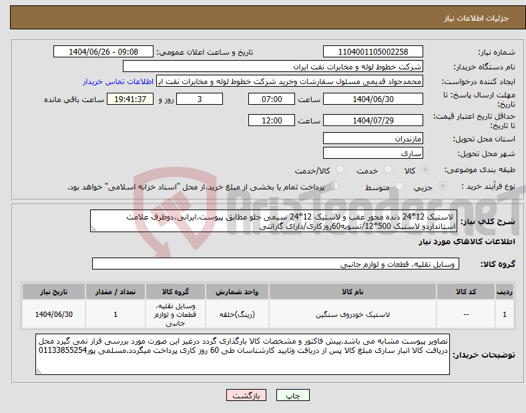This screenshot has height=413, width=526.
Task: Click the ردیف column header
Action: (505, 292)
